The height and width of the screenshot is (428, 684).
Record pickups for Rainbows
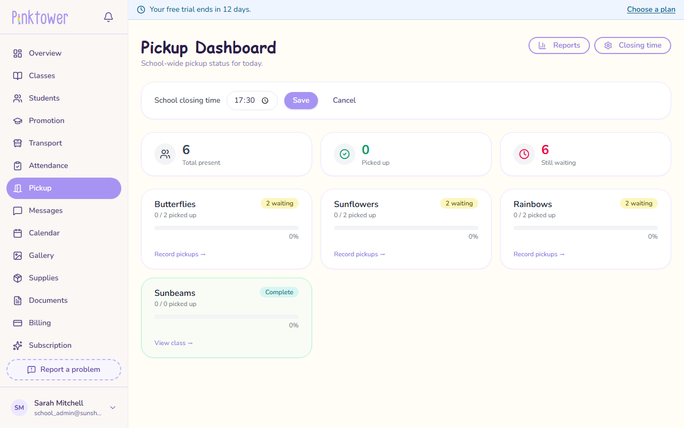point(539,255)
